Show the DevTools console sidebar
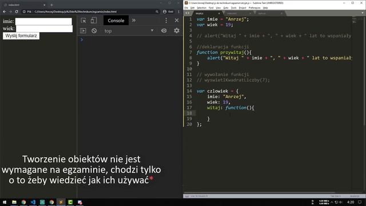The width and height of the screenshot is (366, 206). coord(83,30)
